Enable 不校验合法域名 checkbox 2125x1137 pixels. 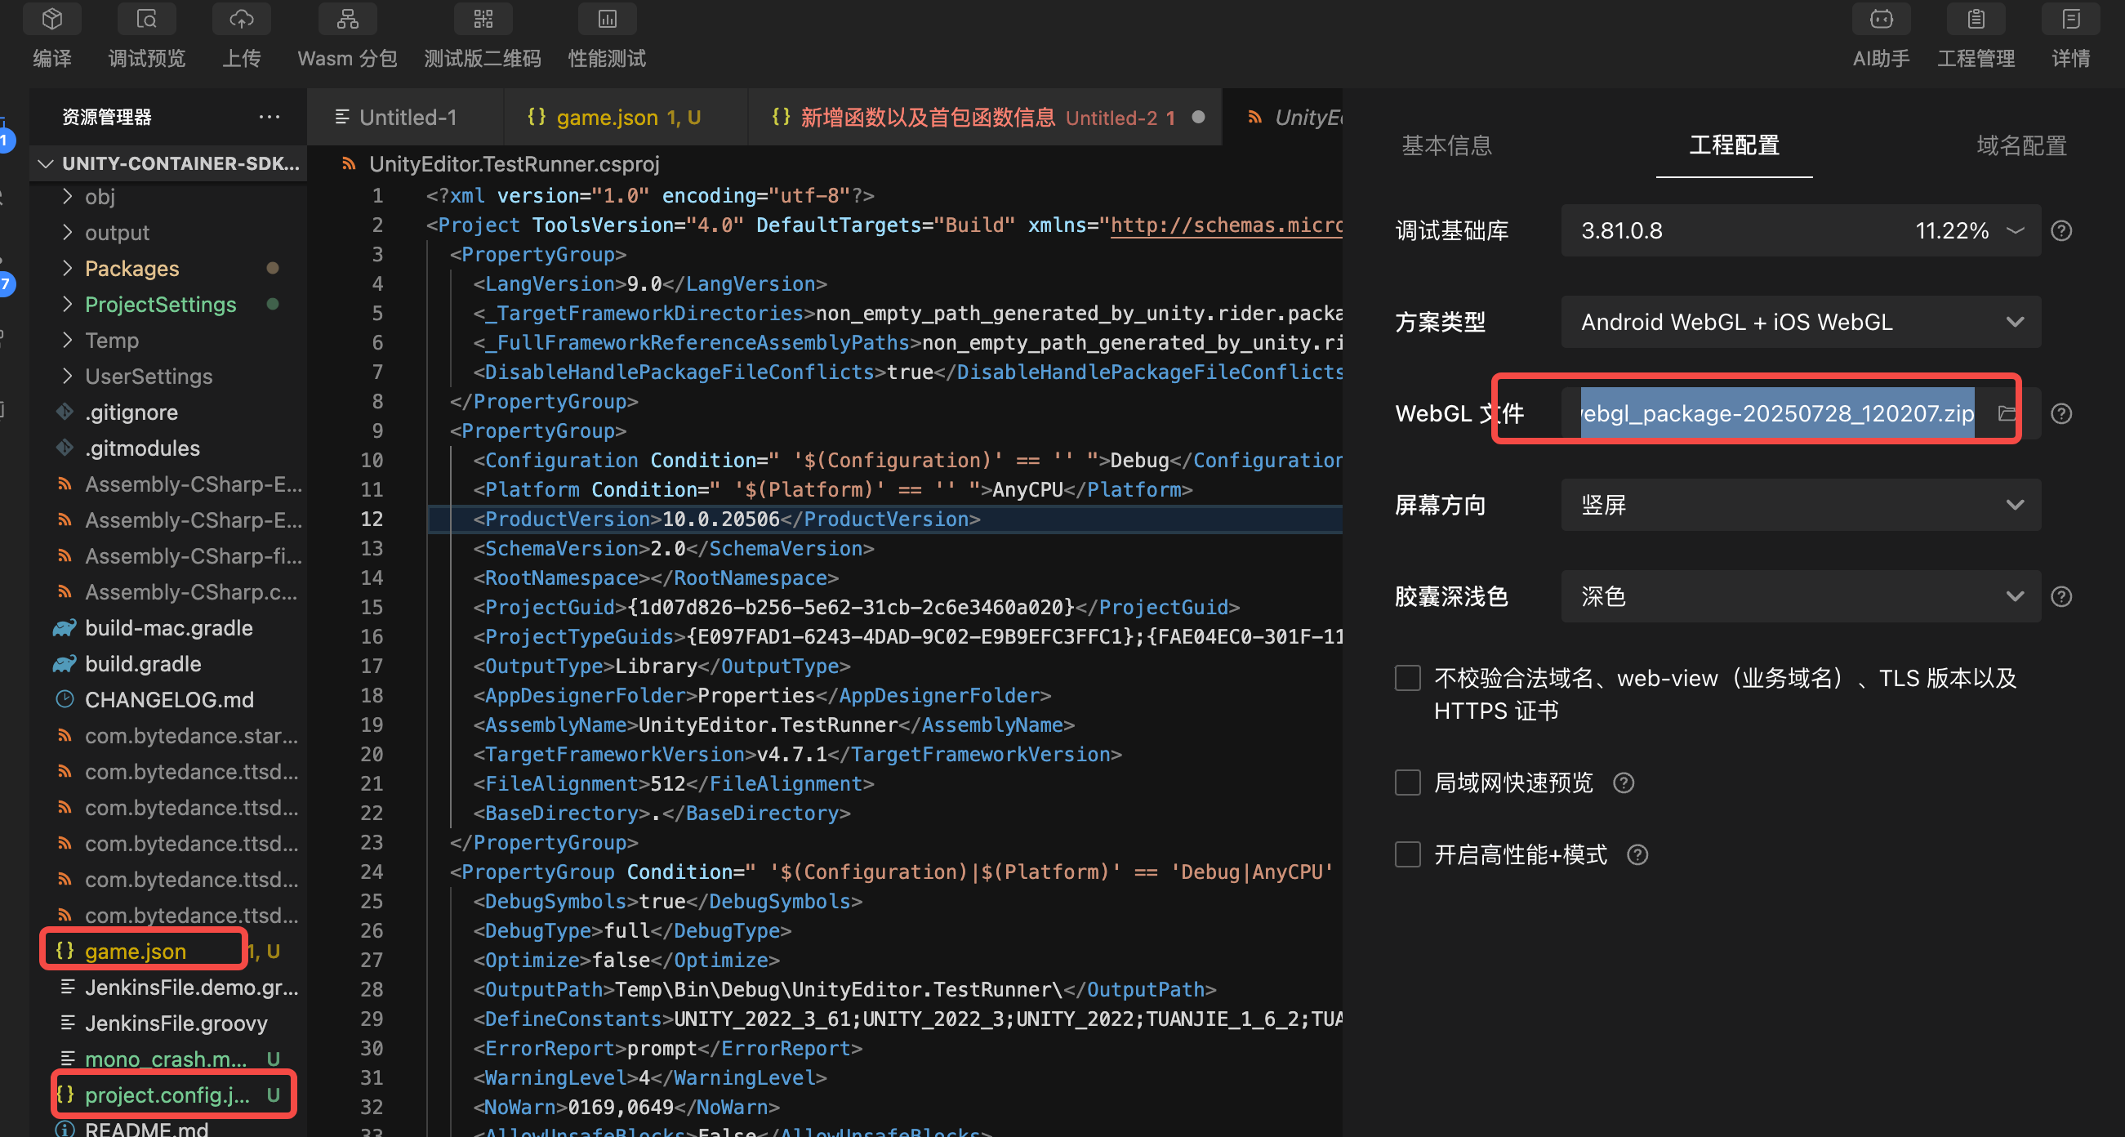coord(1407,678)
